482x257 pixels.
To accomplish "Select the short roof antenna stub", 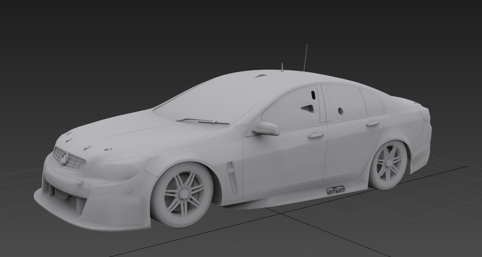I will tap(282, 67).
